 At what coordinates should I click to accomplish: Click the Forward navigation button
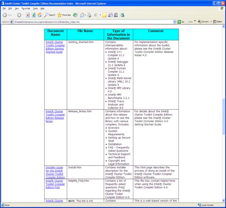click(x=19, y=15)
